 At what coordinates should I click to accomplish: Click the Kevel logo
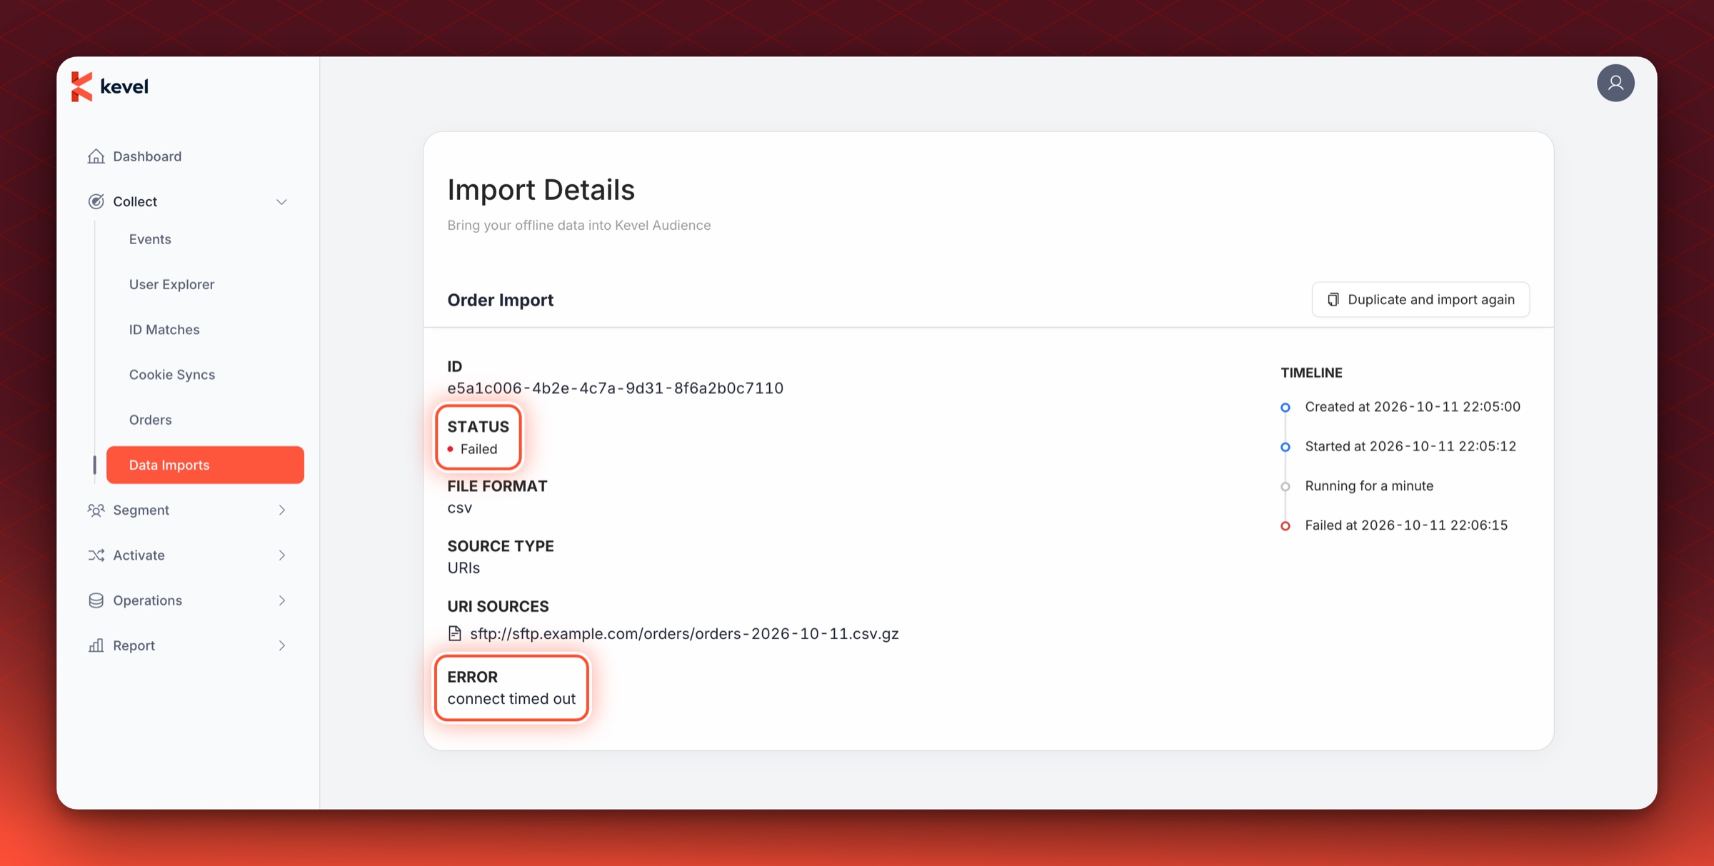pos(110,86)
